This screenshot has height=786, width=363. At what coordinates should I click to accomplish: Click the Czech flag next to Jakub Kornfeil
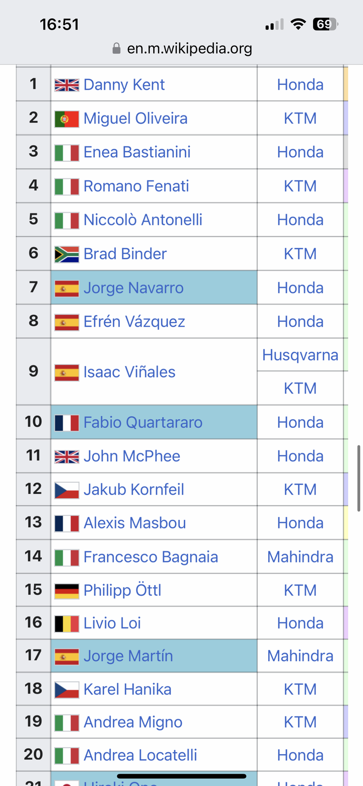tap(67, 490)
